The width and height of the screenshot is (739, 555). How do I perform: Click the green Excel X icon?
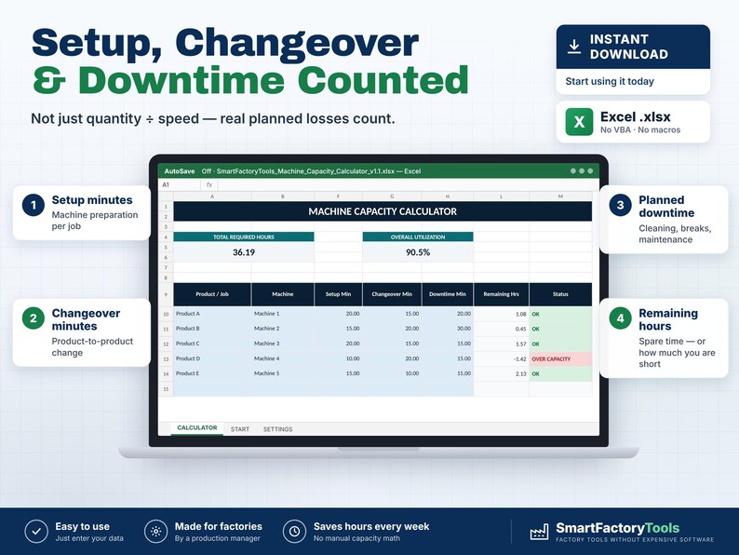(x=579, y=122)
